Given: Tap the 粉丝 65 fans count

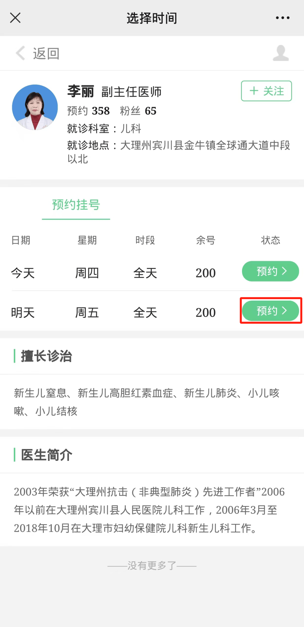Looking at the screenshot, I should 138,111.
